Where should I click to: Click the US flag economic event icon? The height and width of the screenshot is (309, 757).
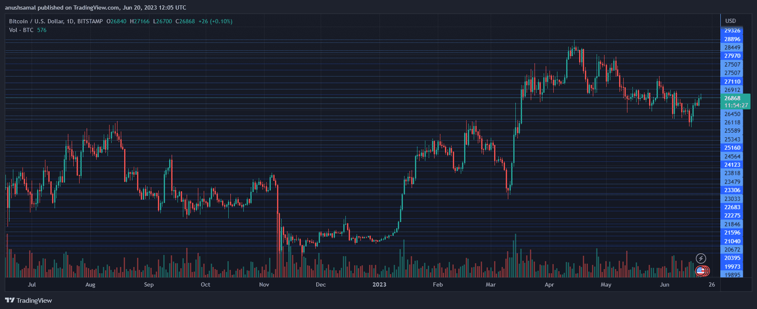pos(701,271)
